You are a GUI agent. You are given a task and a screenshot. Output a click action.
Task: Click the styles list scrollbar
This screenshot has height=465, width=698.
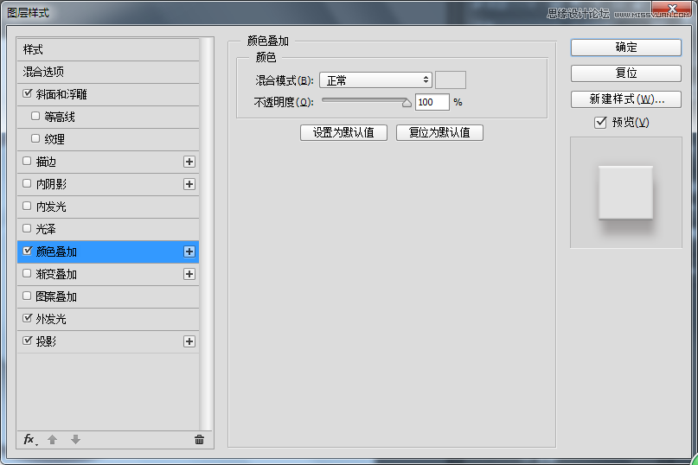click(206, 234)
